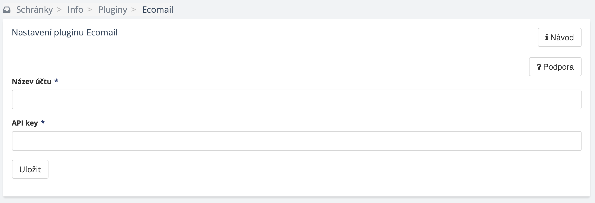Click the inbox icon in the breadcrumb
595x203 pixels.
tap(7, 10)
